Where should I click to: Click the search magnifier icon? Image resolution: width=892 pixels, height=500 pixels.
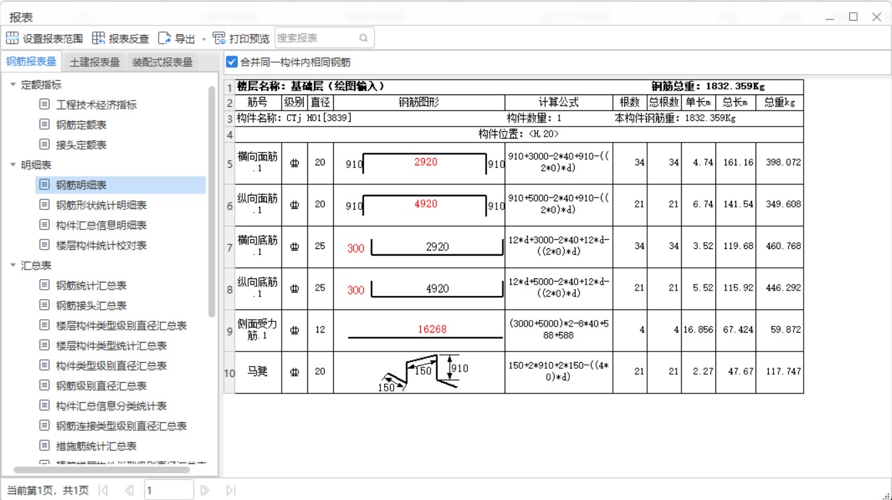pyautogui.click(x=363, y=38)
